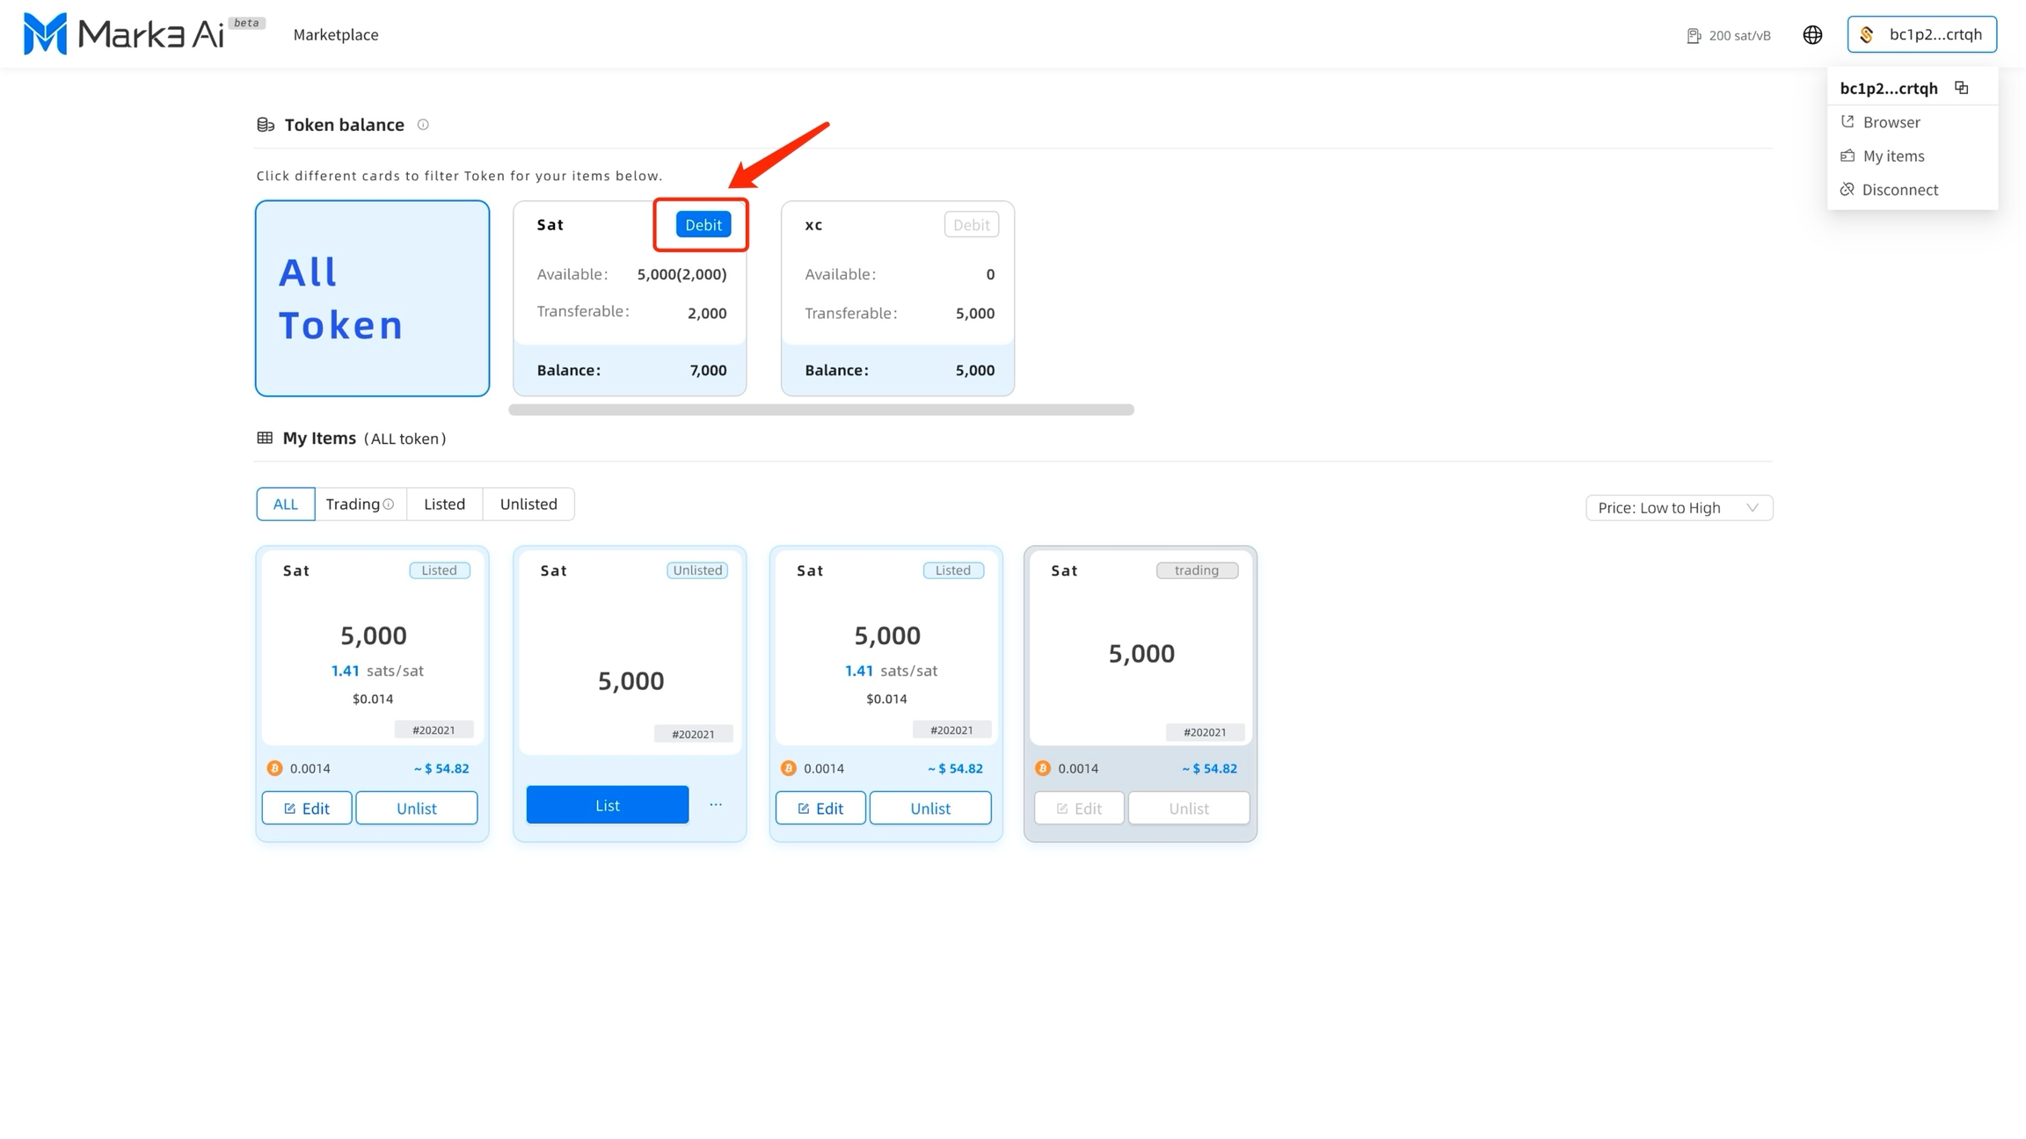Choose My items from wallet menu
The width and height of the screenshot is (2026, 1139).
pos(1893,156)
